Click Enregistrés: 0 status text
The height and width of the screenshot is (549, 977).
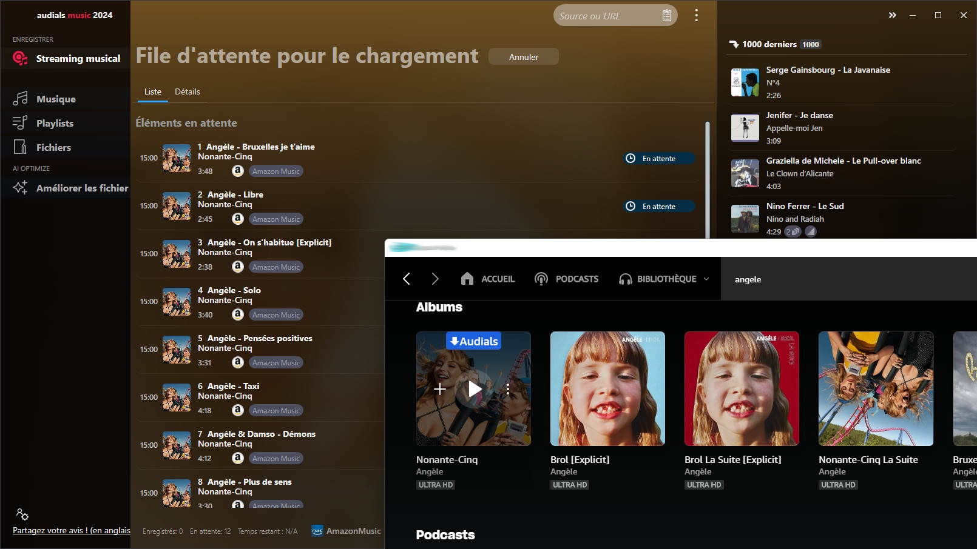coord(163,531)
